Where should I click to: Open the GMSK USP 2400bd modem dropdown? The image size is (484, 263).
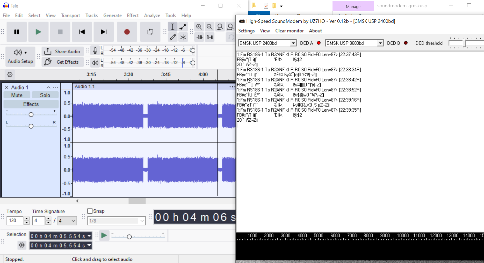[x=293, y=43]
